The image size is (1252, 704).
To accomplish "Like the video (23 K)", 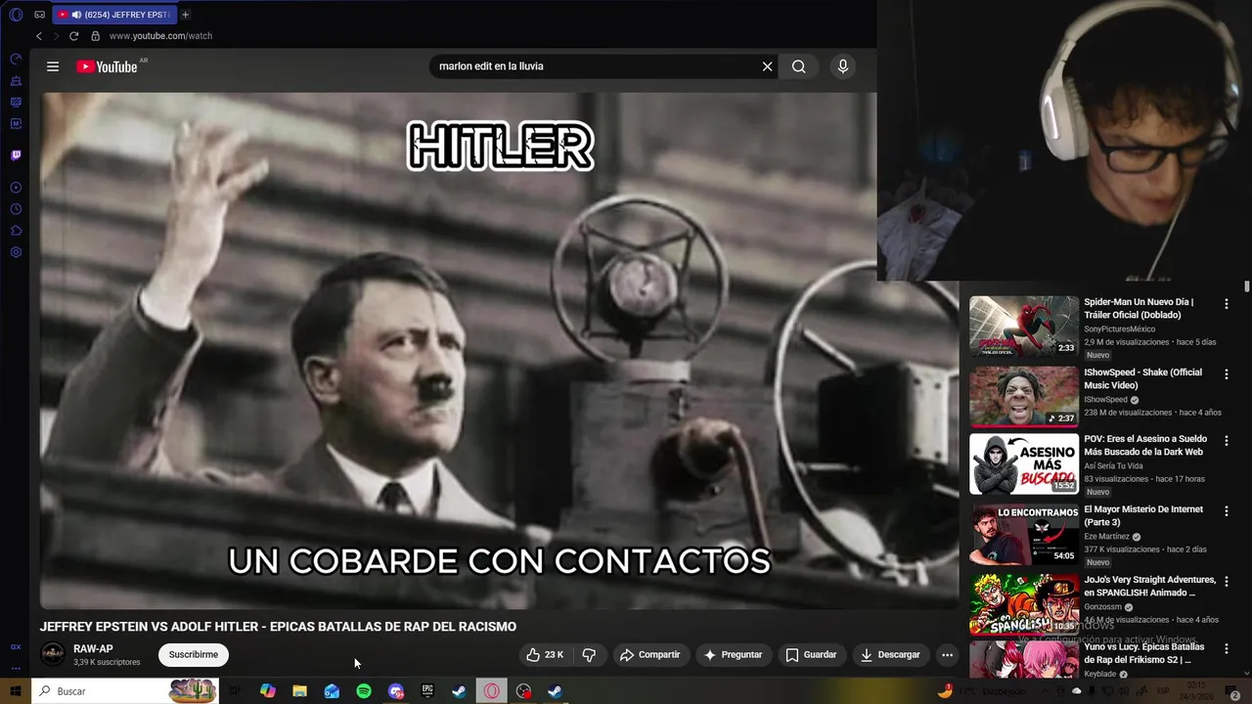I will (545, 655).
